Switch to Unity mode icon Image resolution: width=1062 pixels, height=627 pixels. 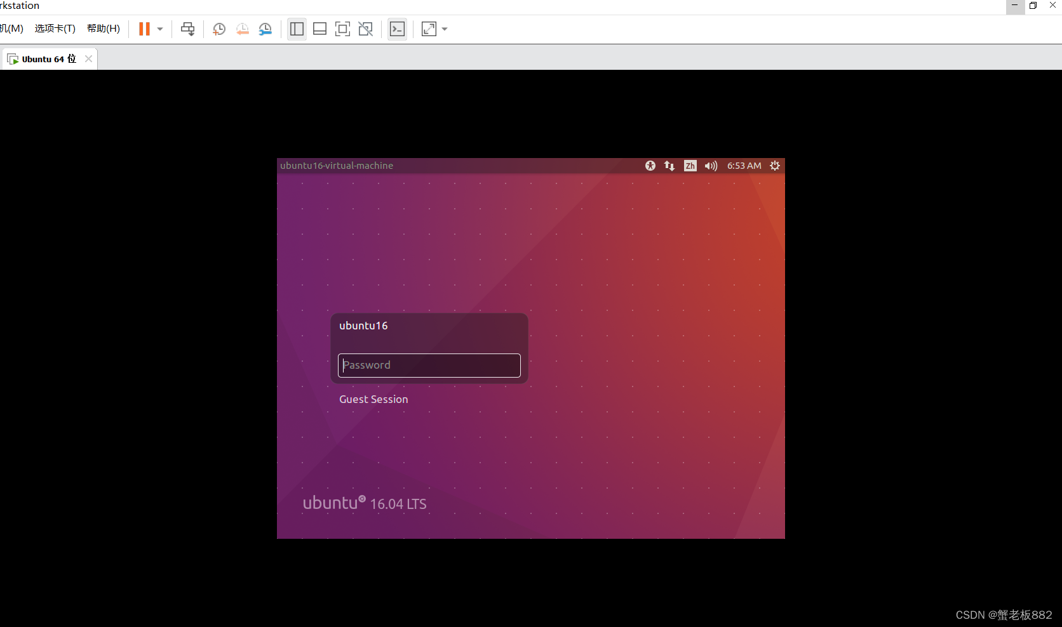click(366, 29)
